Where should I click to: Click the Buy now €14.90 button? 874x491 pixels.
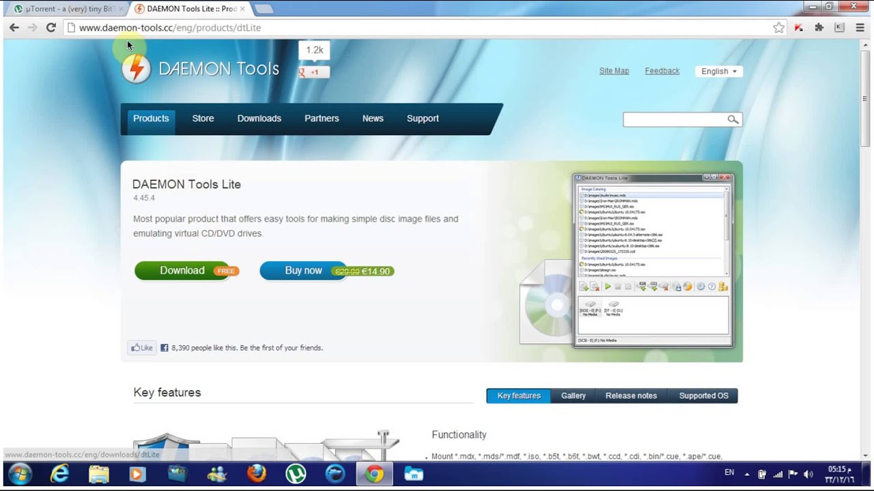(x=326, y=271)
